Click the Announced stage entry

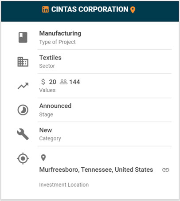55,106
